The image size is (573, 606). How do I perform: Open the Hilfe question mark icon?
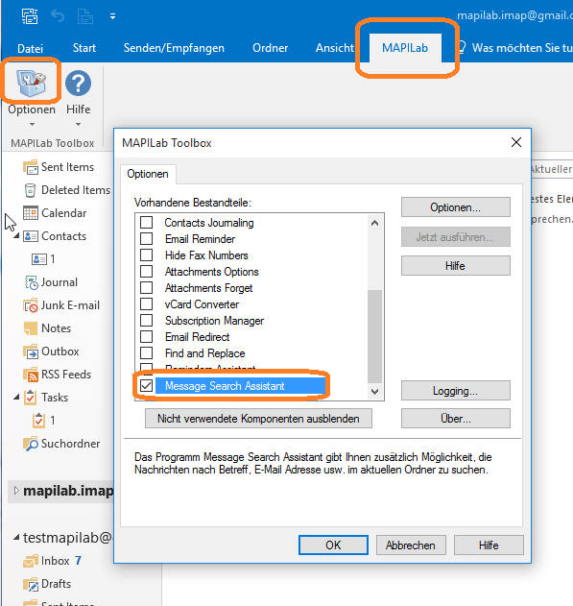tap(78, 84)
